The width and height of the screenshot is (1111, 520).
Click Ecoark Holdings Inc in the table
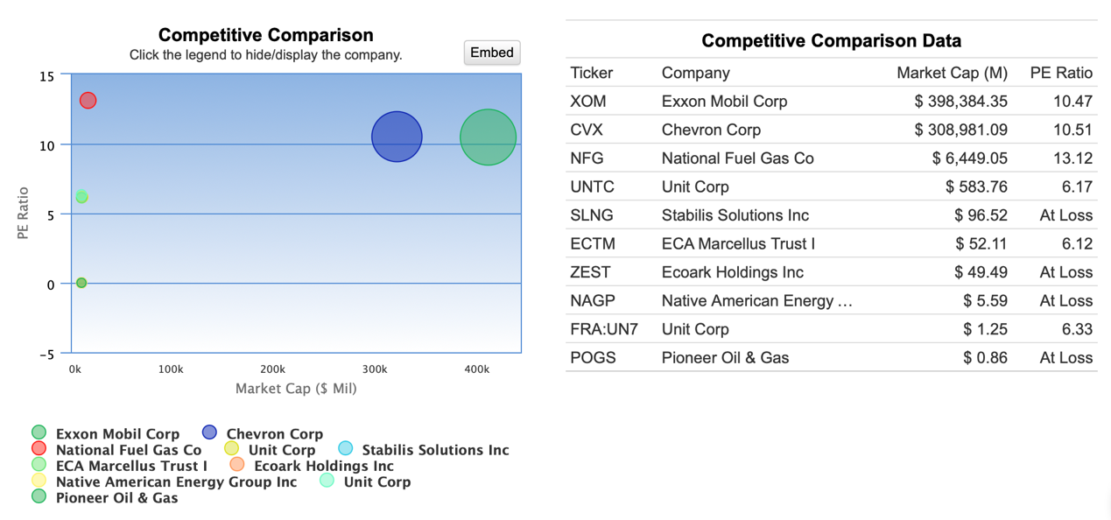732,272
